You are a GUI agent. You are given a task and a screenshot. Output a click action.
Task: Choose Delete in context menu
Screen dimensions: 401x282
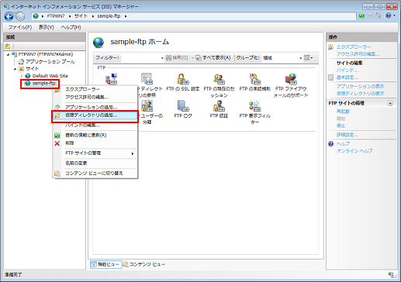[x=95, y=143]
